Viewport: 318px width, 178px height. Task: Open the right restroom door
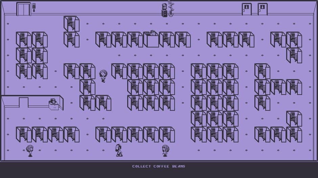coord(263,9)
